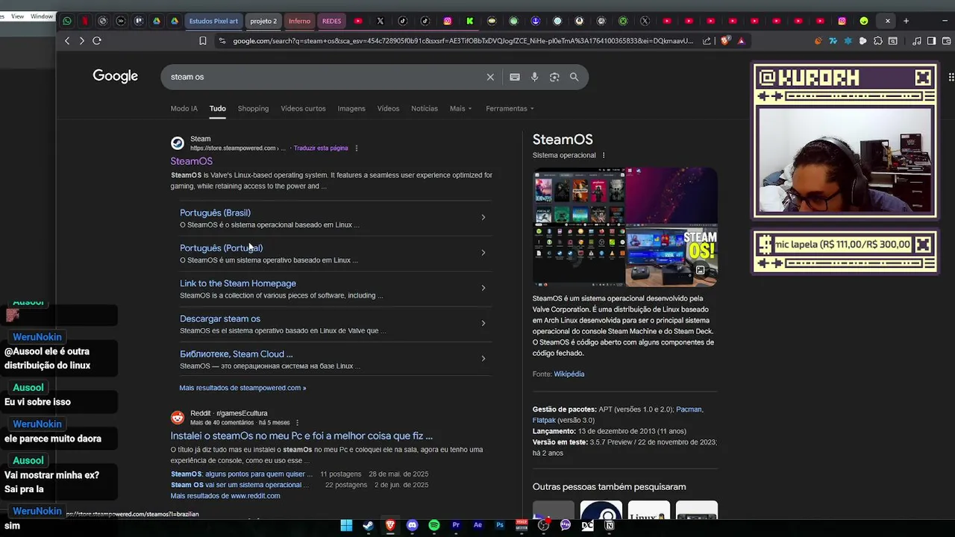Image resolution: width=955 pixels, height=537 pixels.
Task: Click the Pacman package manager link
Action: pyautogui.click(x=689, y=409)
